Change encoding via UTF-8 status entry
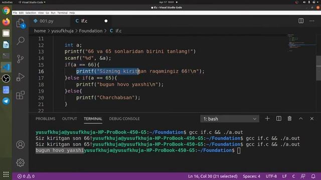This screenshot has width=321, height=180. 271,176
